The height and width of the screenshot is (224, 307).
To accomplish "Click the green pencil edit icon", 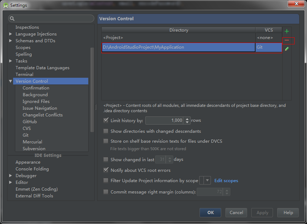I will (287, 49).
